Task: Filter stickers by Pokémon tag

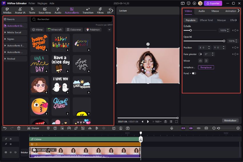Action: [93, 30]
